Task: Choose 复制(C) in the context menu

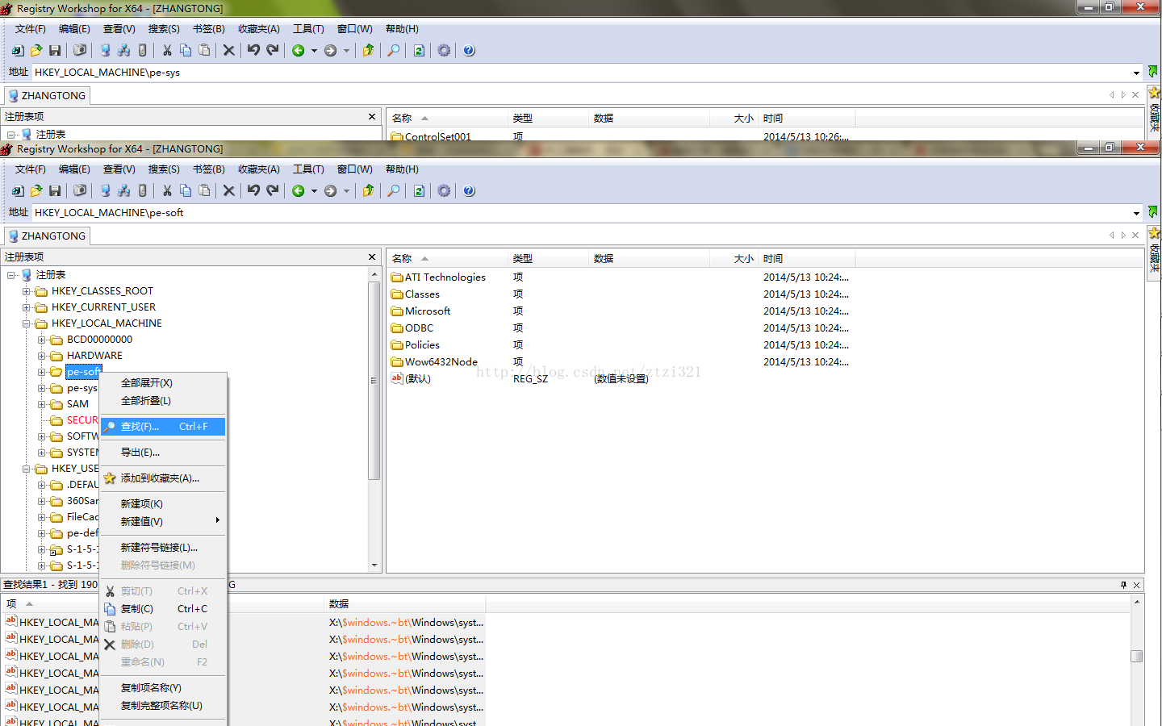Action: [x=163, y=609]
